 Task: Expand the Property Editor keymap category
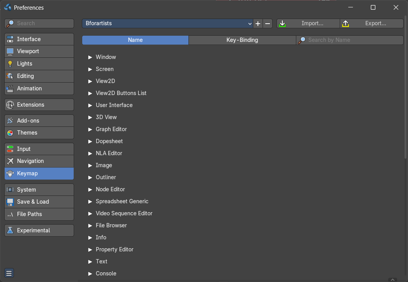(90, 250)
